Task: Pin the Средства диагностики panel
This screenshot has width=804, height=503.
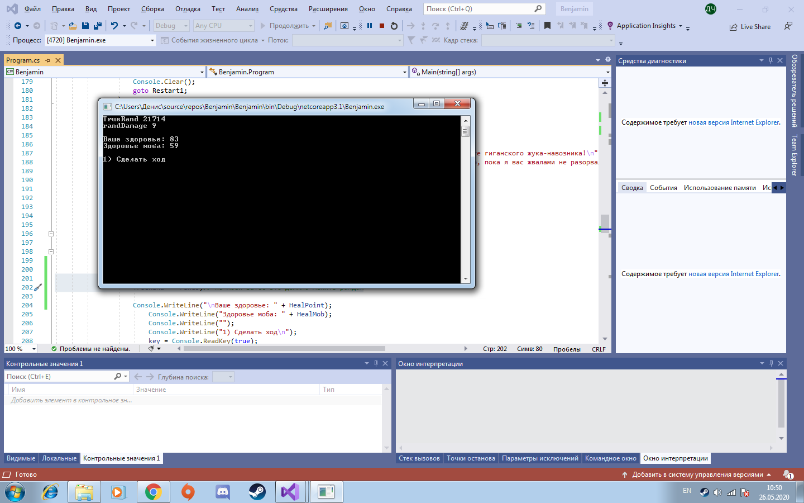Action: point(770,60)
